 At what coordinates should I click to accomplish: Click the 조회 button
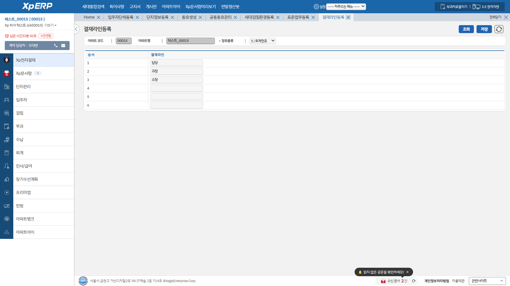466,29
